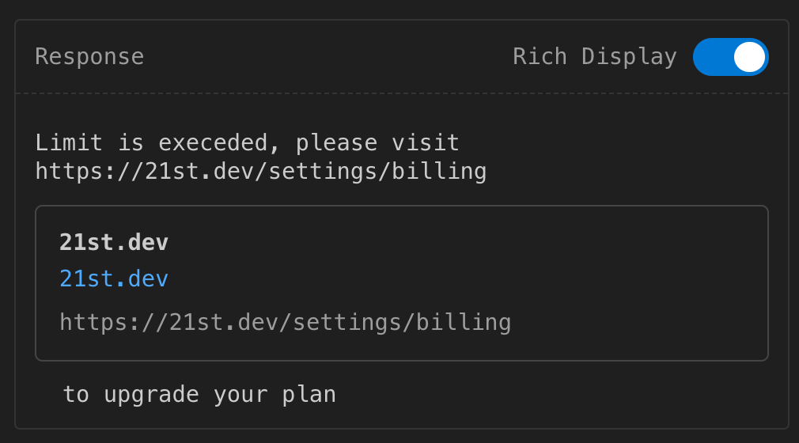Image resolution: width=799 pixels, height=443 pixels.
Task: Click the word "plan" at the bottom
Action: 309,394
